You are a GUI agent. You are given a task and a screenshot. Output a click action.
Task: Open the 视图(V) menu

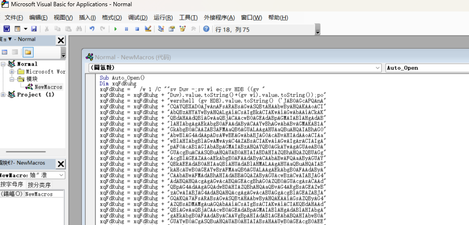(63, 18)
